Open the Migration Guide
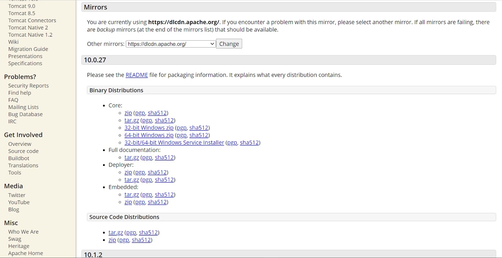 click(x=28, y=49)
